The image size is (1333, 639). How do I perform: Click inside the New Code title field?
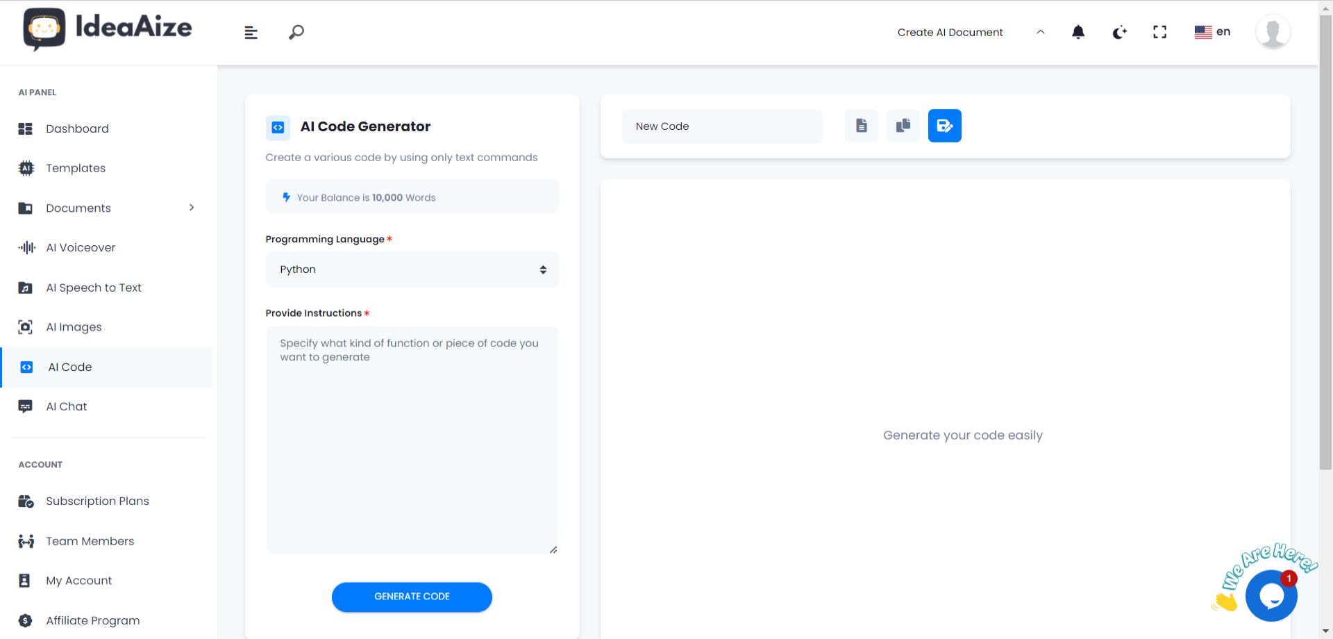[x=722, y=126]
